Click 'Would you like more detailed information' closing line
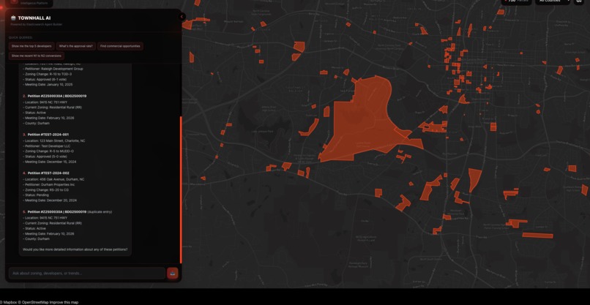Image resolution: width=590 pixels, height=305 pixels. [75, 249]
